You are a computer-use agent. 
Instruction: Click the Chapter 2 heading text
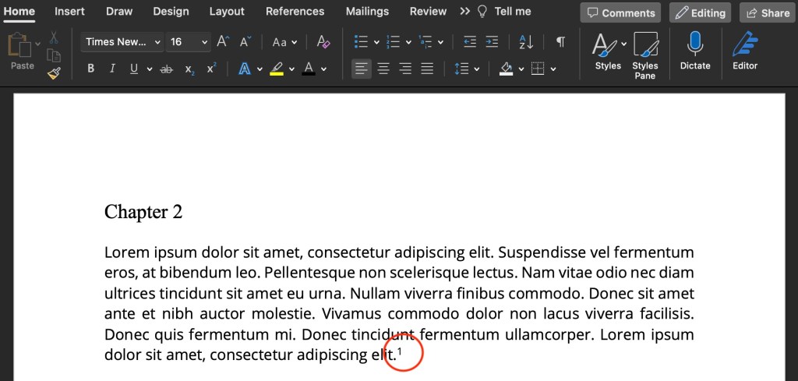(x=143, y=212)
